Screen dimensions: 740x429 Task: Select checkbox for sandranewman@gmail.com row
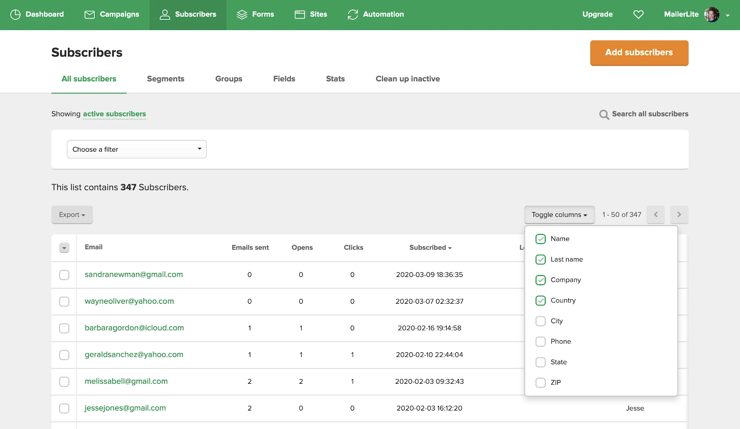(x=64, y=275)
